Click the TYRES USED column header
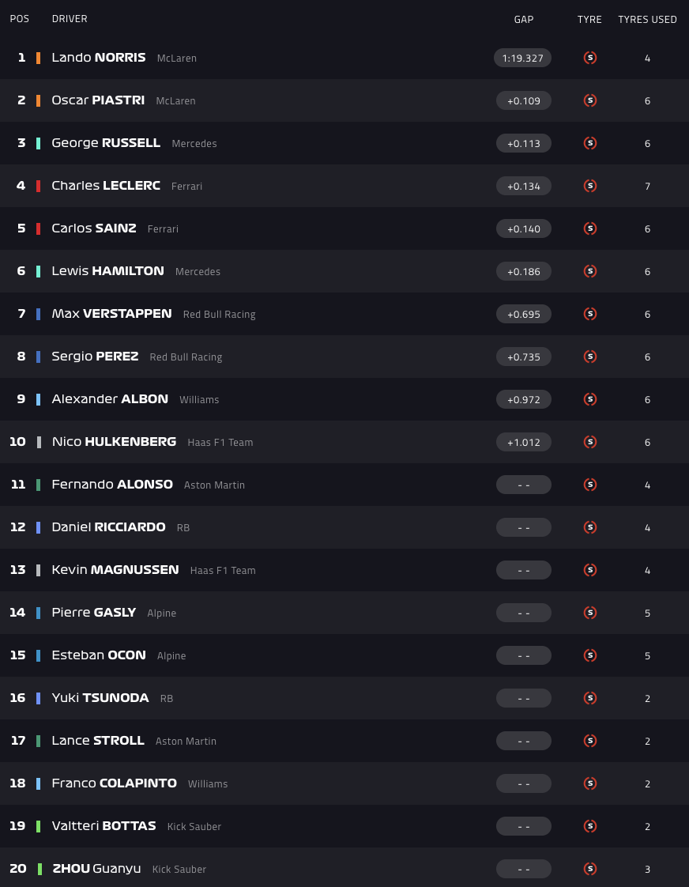Image resolution: width=689 pixels, height=887 pixels. click(x=647, y=19)
